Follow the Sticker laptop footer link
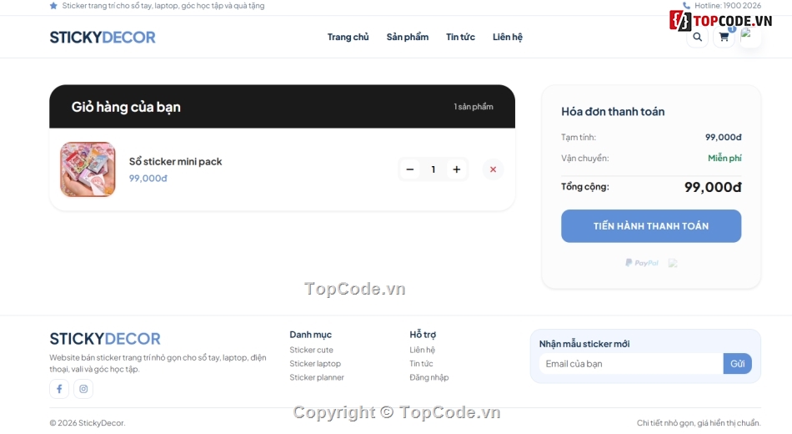 coord(315,364)
